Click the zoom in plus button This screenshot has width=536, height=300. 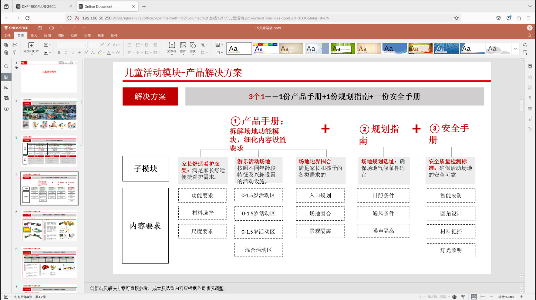[x=521, y=297]
